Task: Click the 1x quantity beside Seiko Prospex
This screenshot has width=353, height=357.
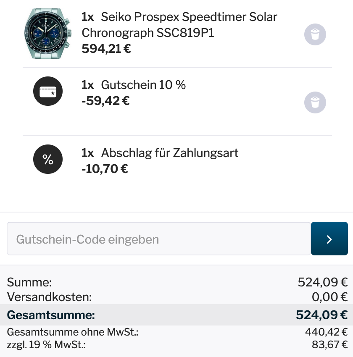Action: [x=88, y=17]
